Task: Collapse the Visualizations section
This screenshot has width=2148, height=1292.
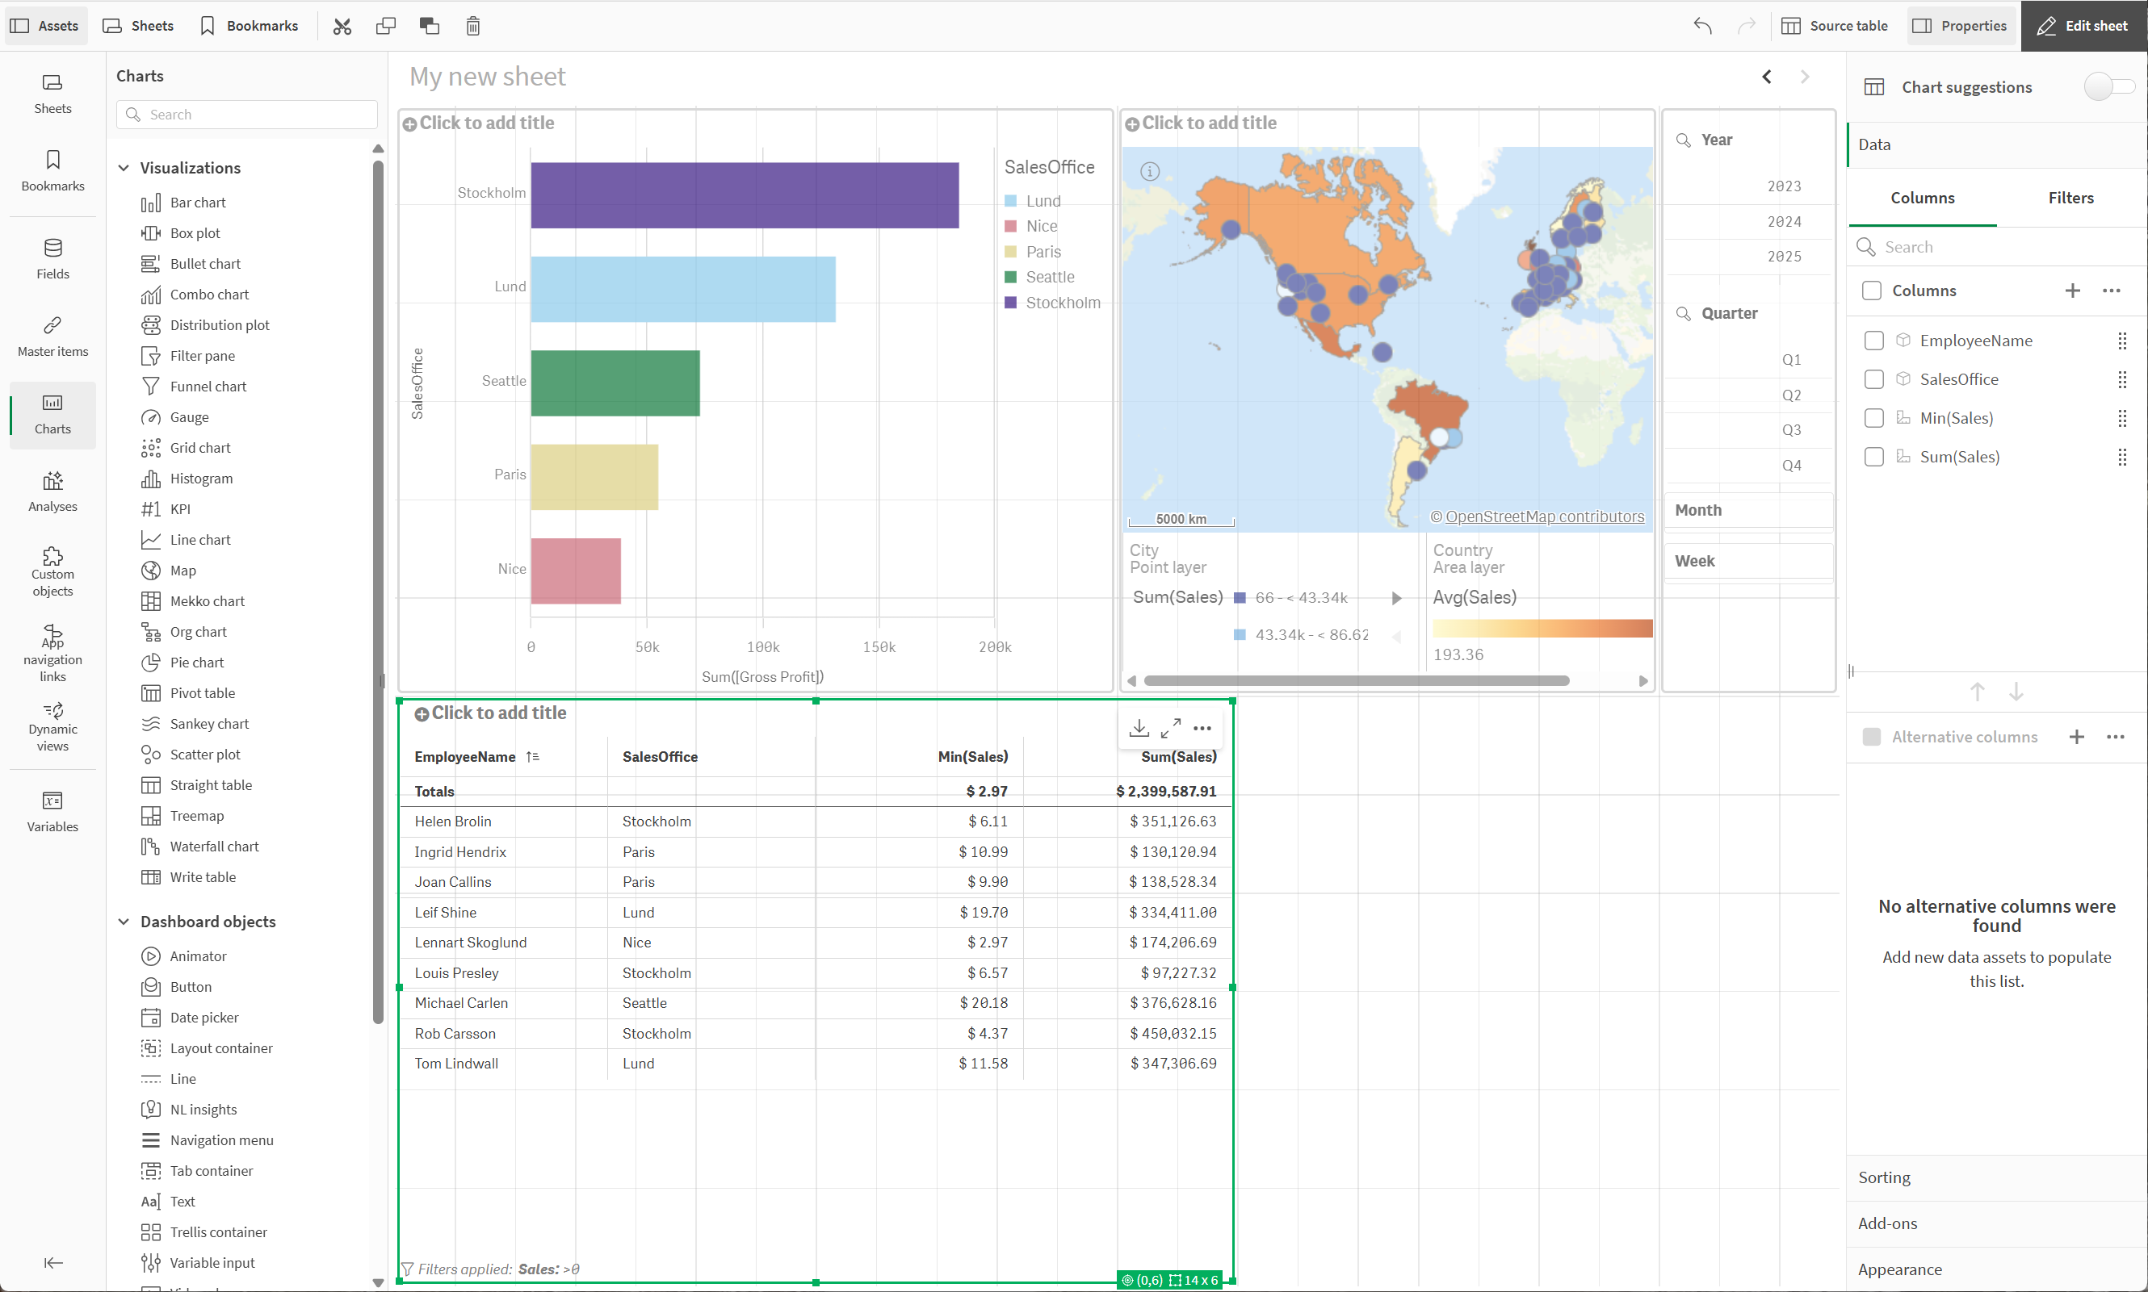Action: tap(124, 168)
